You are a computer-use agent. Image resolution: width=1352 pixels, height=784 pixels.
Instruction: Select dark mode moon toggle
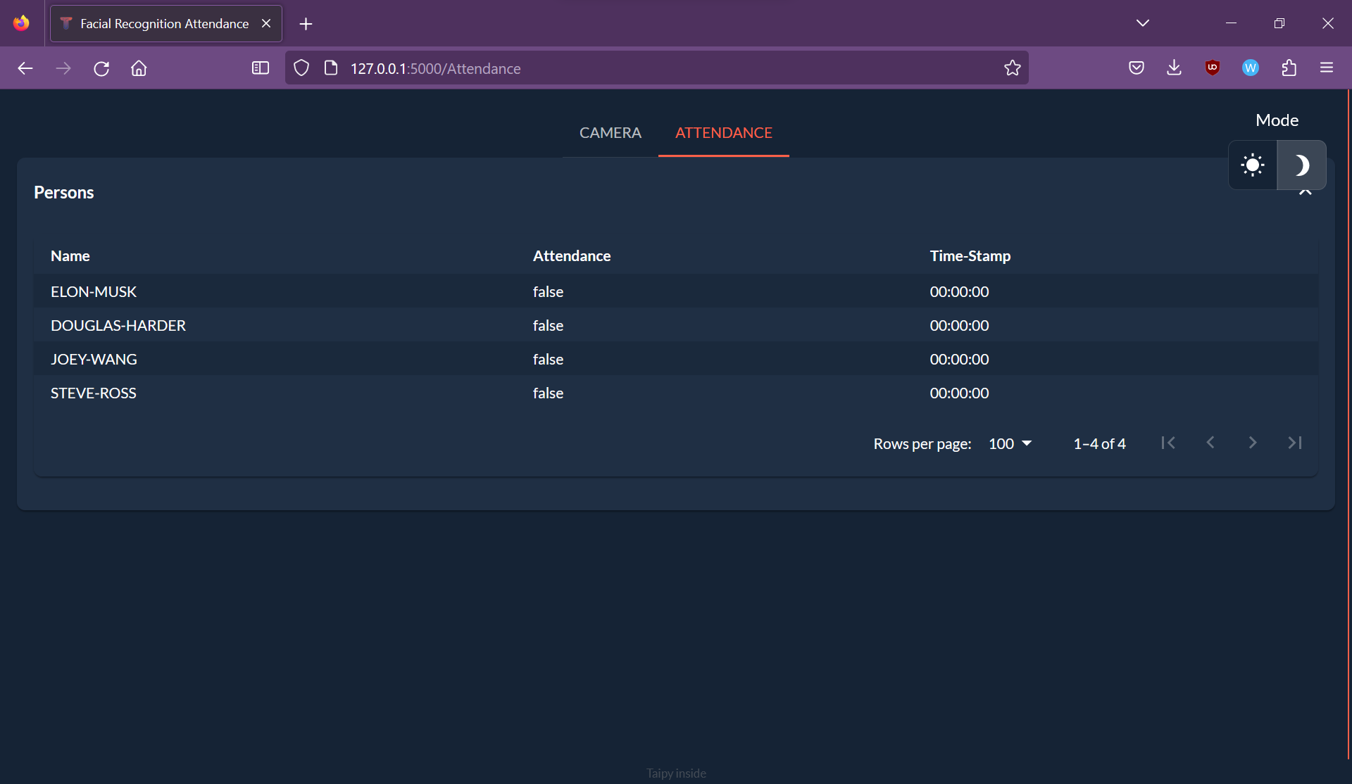(1301, 165)
